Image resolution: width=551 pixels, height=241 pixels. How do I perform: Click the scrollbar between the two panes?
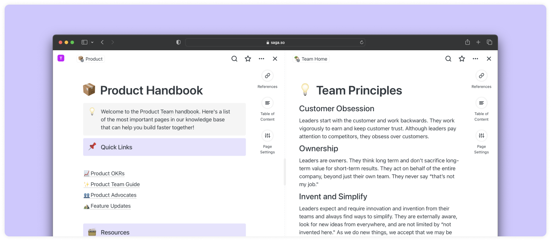tap(285, 172)
